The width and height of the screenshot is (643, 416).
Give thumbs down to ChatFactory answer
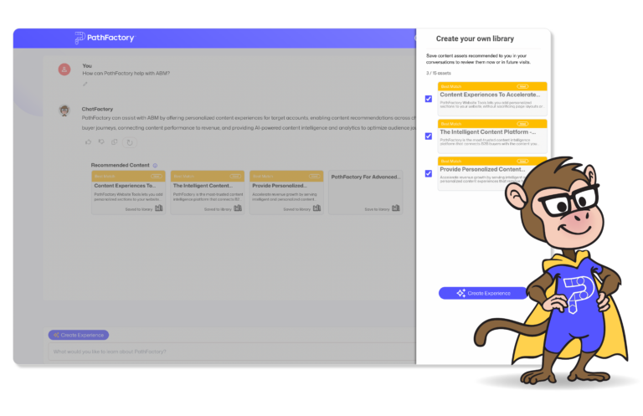point(101,141)
